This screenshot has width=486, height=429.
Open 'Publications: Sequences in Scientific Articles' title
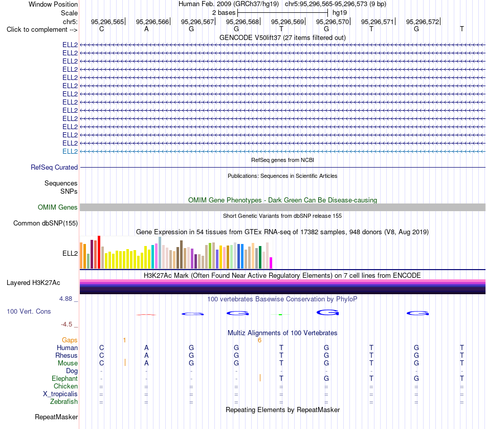282,176
